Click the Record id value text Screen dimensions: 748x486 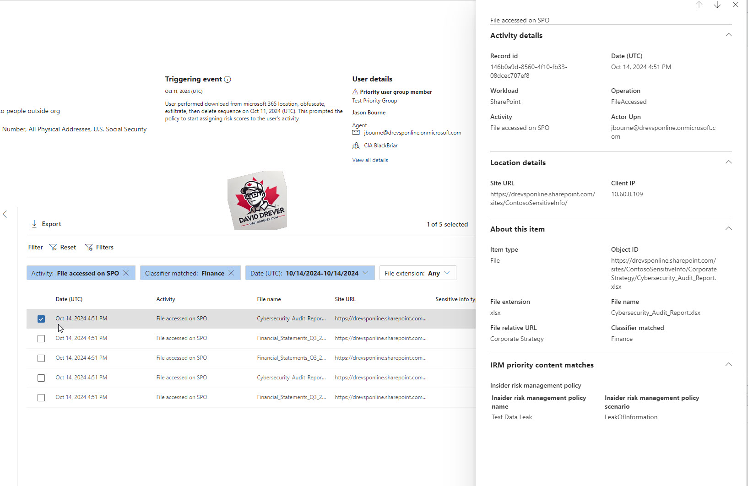[x=529, y=71]
